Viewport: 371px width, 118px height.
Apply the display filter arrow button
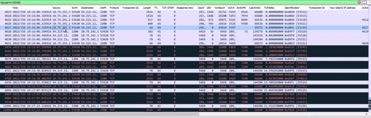(x=364, y=2)
